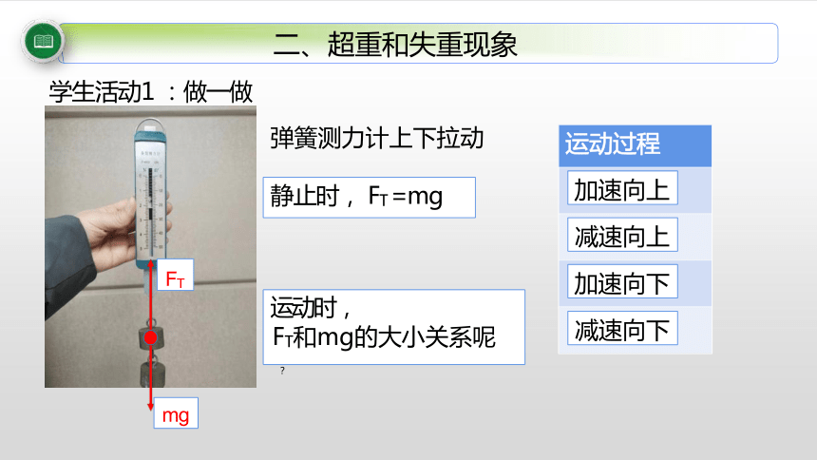Click the red upward arrow tip
This screenshot has width=817, height=460.
pos(151,262)
